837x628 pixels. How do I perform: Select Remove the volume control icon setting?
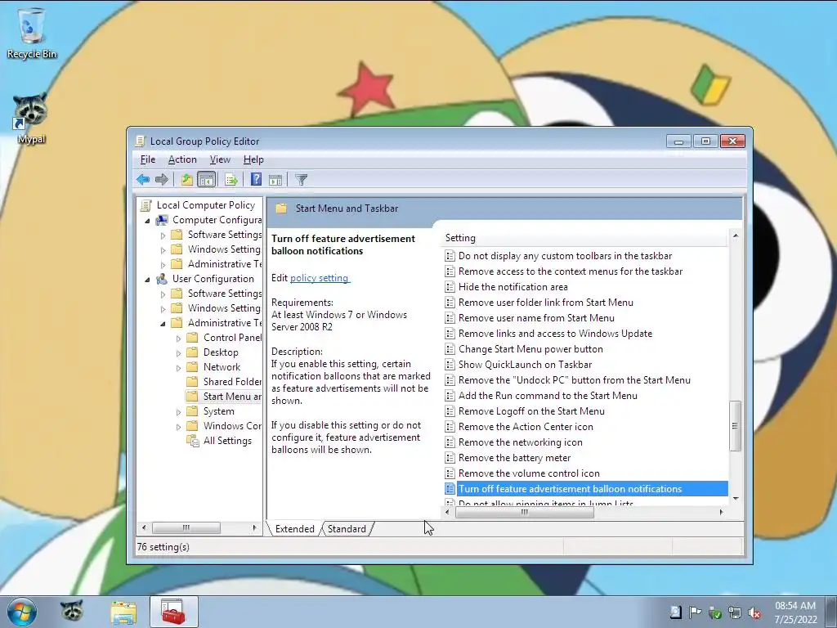point(529,473)
